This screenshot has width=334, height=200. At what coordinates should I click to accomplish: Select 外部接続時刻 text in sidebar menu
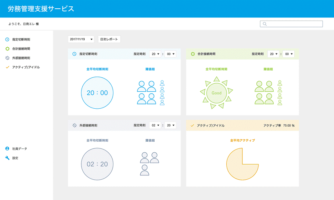[x=21, y=58]
